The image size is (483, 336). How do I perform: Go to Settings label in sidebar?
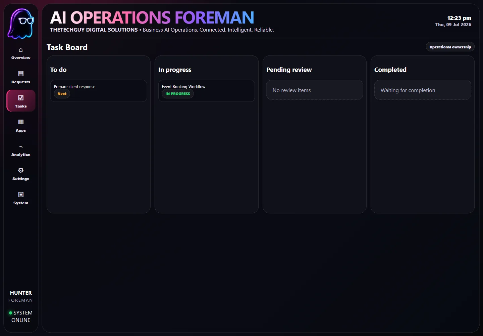(21, 179)
